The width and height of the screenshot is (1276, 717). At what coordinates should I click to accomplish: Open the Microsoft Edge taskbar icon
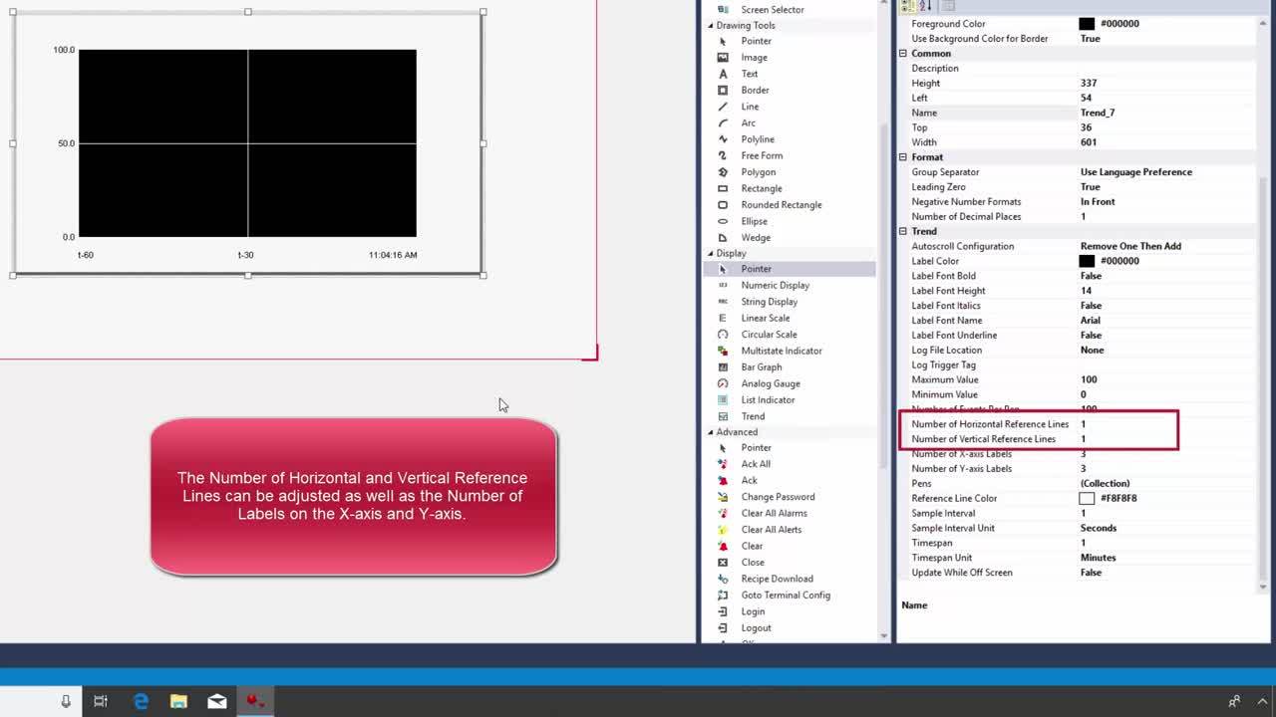141,700
